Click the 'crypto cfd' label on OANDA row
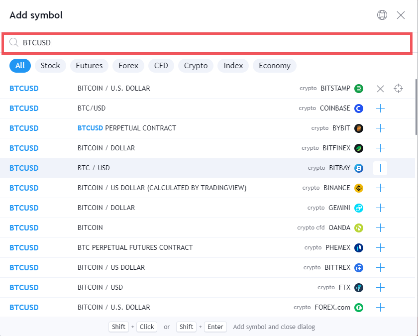 tap(311, 227)
